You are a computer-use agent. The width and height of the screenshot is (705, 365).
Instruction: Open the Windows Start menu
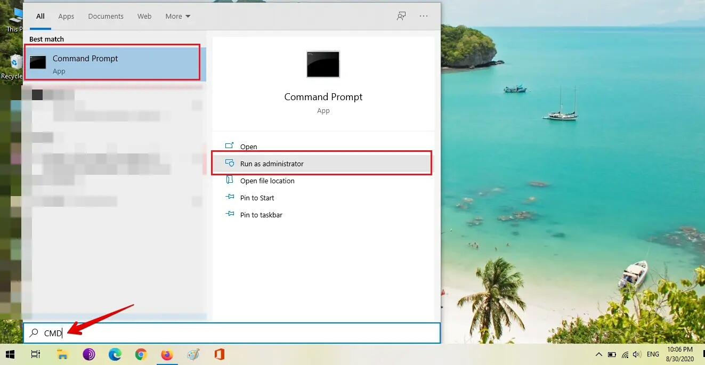10,354
